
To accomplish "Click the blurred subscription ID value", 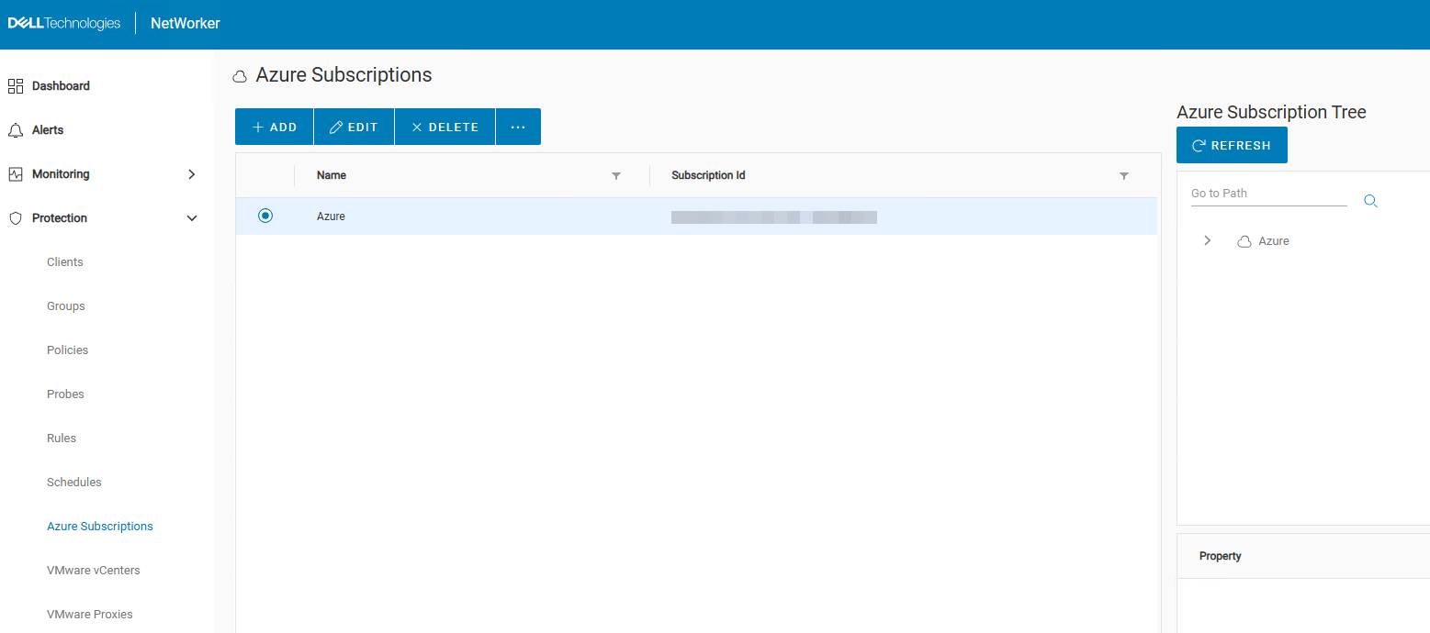I will (774, 217).
